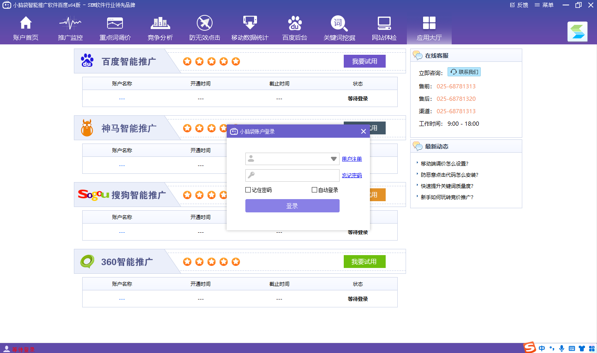Click the password input field
This screenshot has height=353, width=597.
(292, 175)
